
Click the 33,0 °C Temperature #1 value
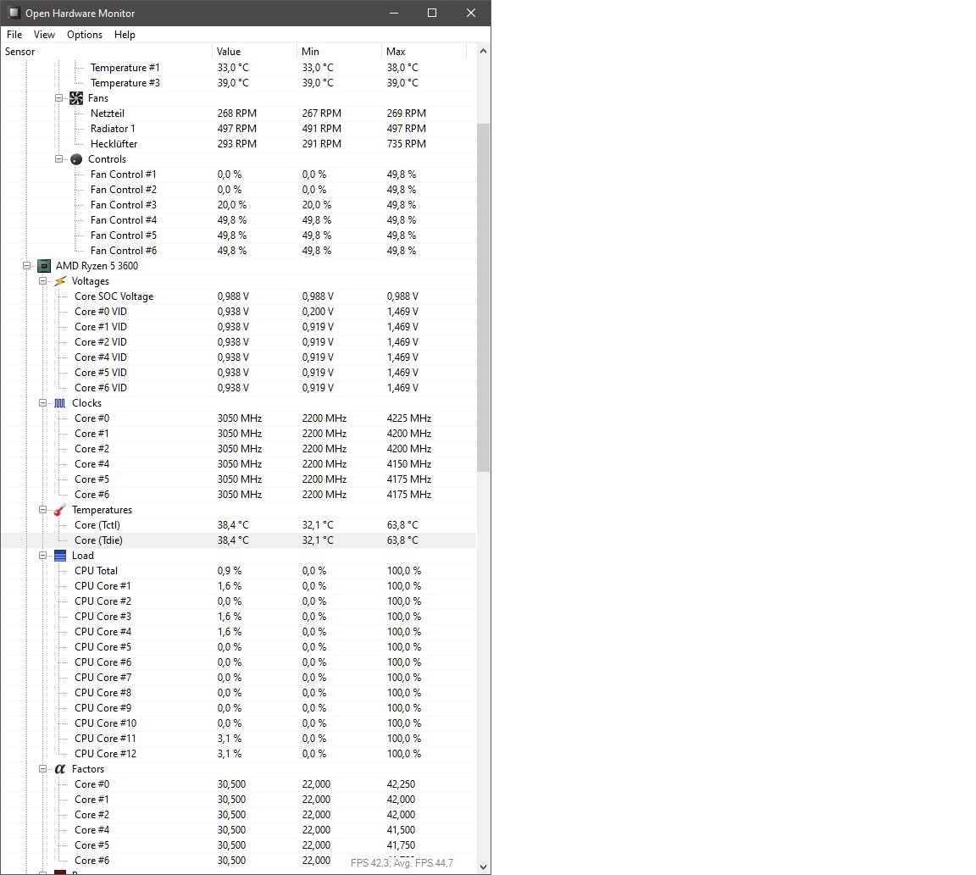[x=233, y=68]
